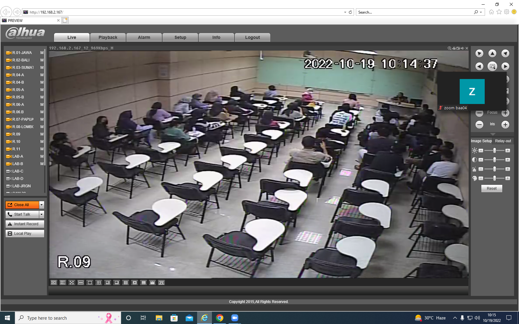This screenshot has height=324, width=519.
Task: Open Google Chrome from the taskbar
Action: click(220, 318)
